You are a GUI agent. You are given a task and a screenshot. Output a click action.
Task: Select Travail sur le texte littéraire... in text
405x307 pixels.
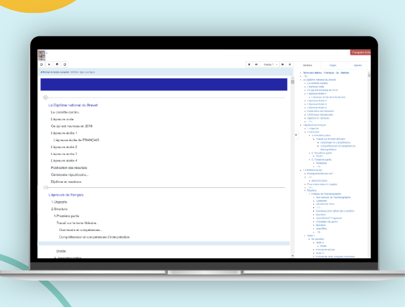[78, 223]
